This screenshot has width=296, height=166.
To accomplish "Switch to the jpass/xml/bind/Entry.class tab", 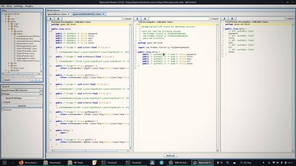I will 87,14.
